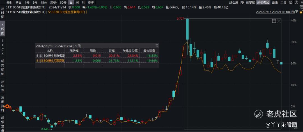Toggle 超级叠加 overlay mode
Image resolution: width=303 pixels, height=132 pixels.
coord(263,3)
